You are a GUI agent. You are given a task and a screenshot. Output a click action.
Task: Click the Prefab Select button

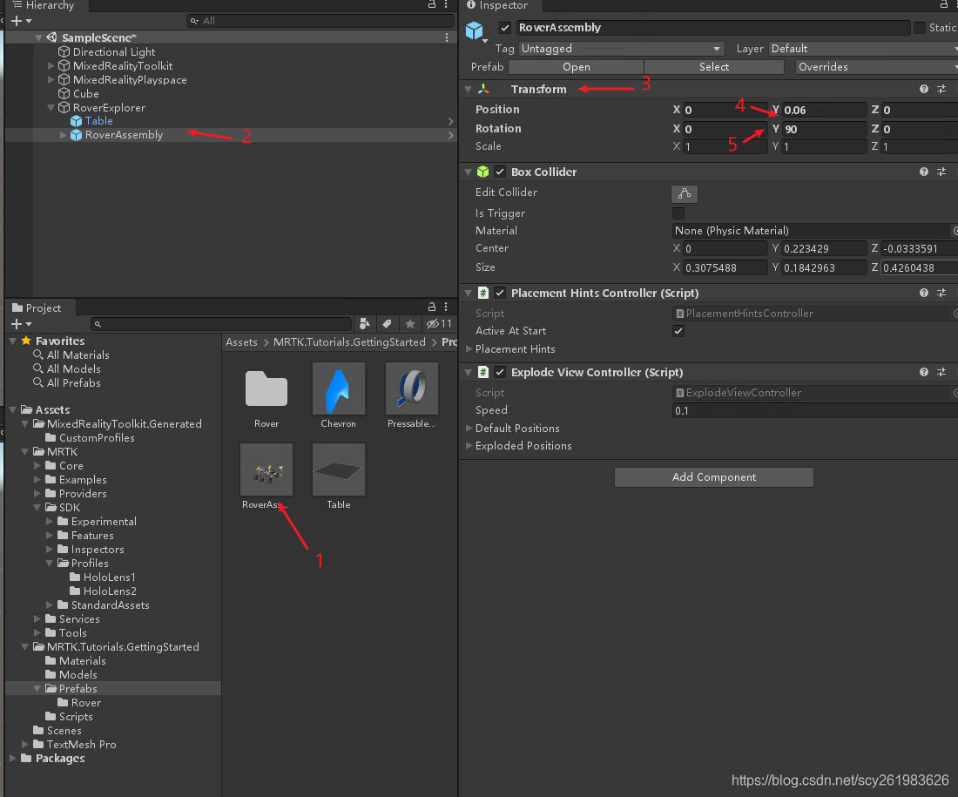click(713, 66)
